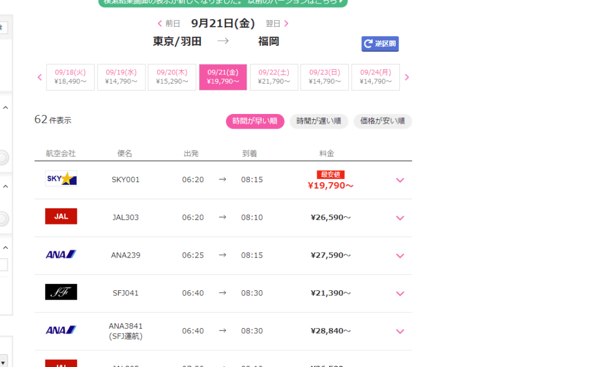The image size is (595, 367).
Task: Click the ANA logo in ANA3841 row
Action: click(x=61, y=330)
